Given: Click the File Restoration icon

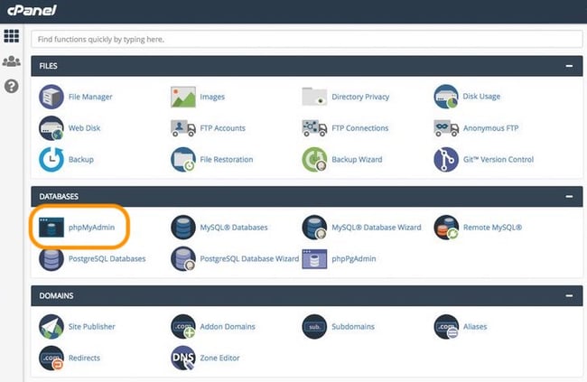Looking at the screenshot, I should [x=183, y=160].
